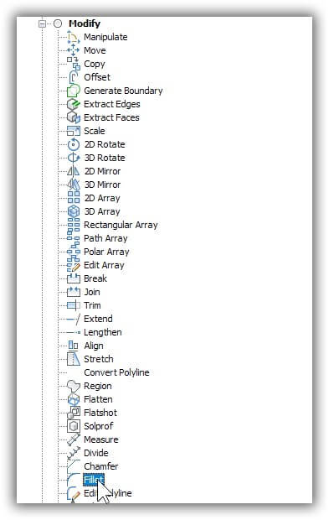The image size is (329, 520).
Task: Click the 2D Rotate icon
Action: [74, 144]
